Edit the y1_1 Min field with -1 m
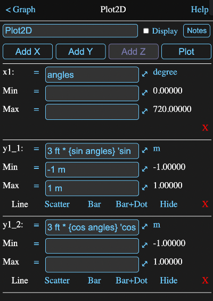Screen dimensions: 213x301 tap(92, 170)
